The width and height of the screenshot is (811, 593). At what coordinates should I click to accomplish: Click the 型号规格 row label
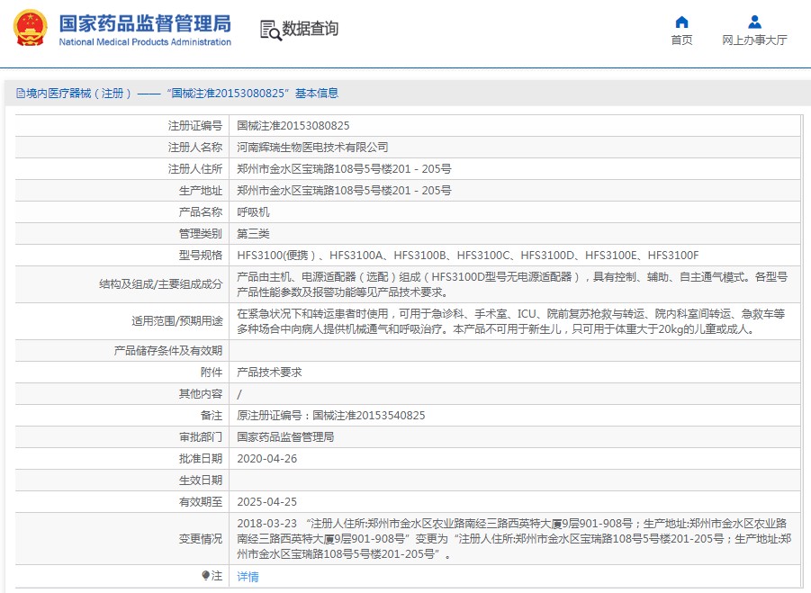pyautogui.click(x=201, y=256)
